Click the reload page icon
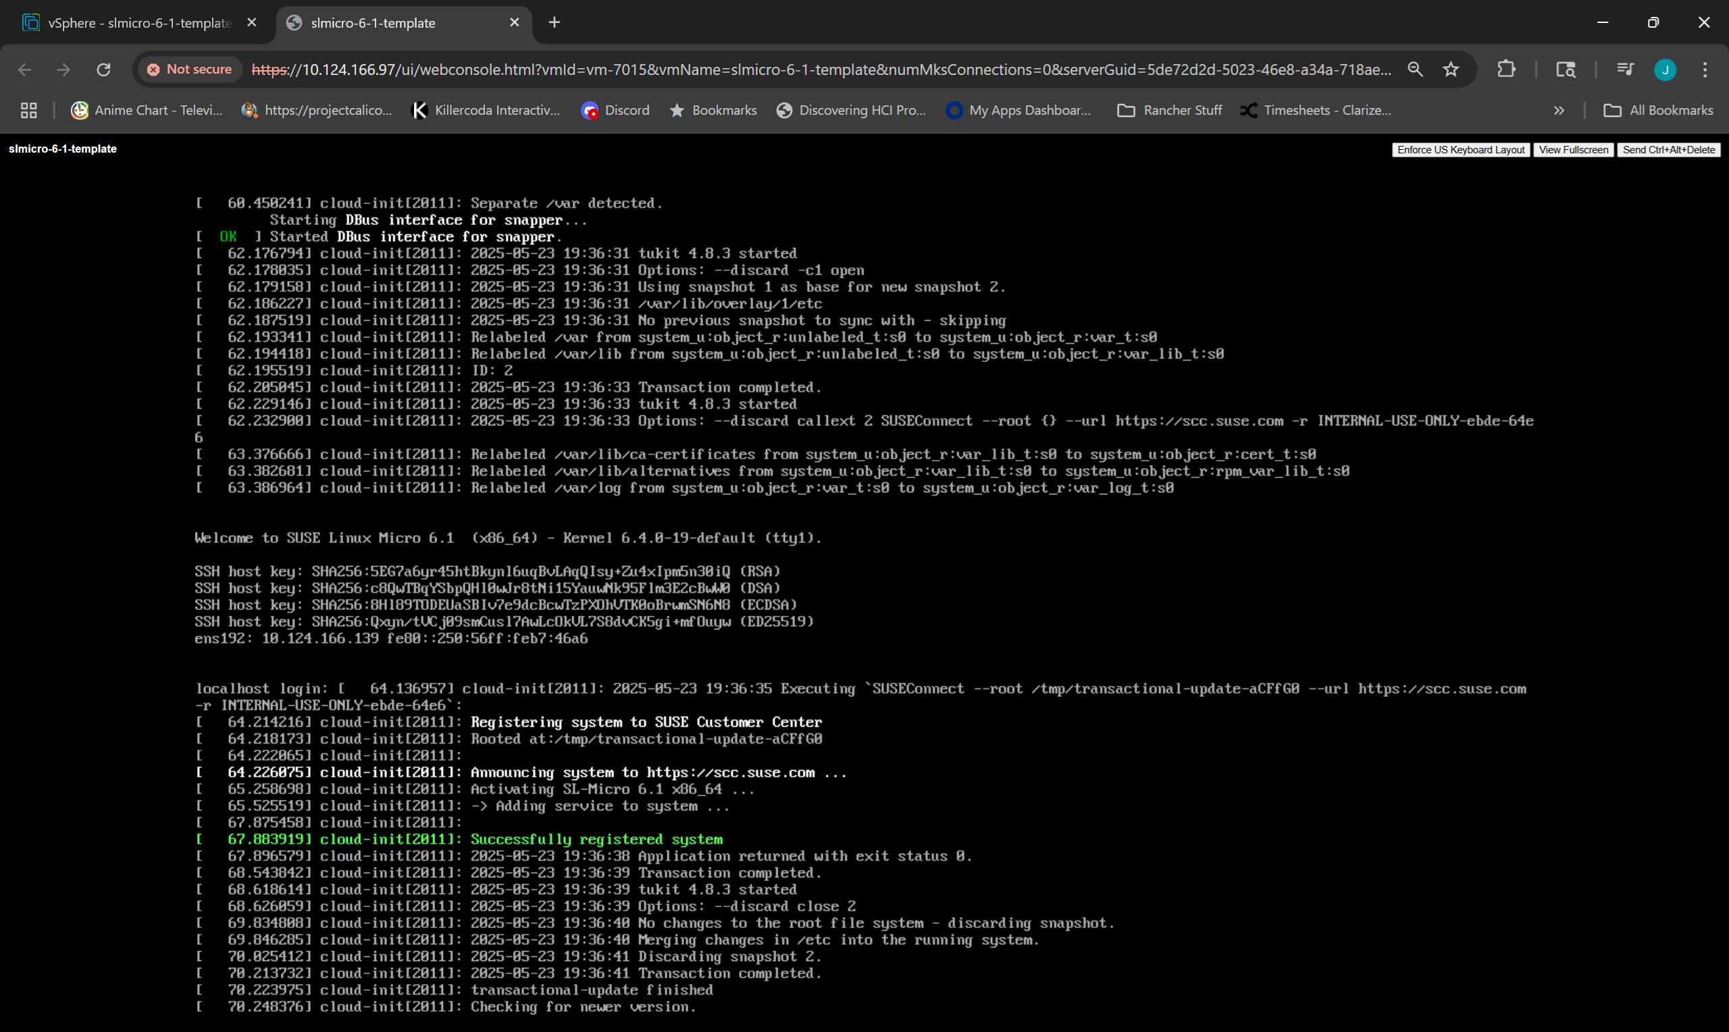The width and height of the screenshot is (1729, 1032). [x=103, y=70]
